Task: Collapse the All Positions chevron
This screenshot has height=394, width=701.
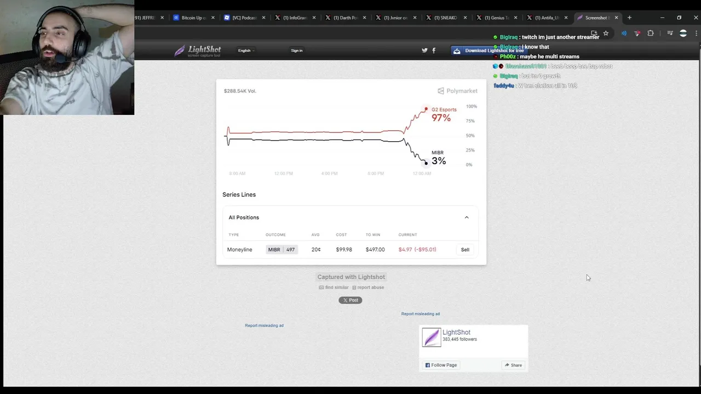Action: pos(467,217)
